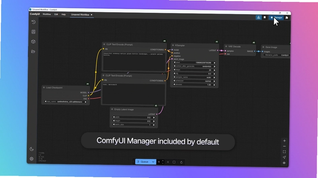Switch to next scheduler with scheduler right arrow
Viewport: 318px width, 178px height.
click(x=214, y=81)
